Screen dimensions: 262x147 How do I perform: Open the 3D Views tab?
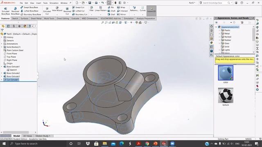(27, 136)
